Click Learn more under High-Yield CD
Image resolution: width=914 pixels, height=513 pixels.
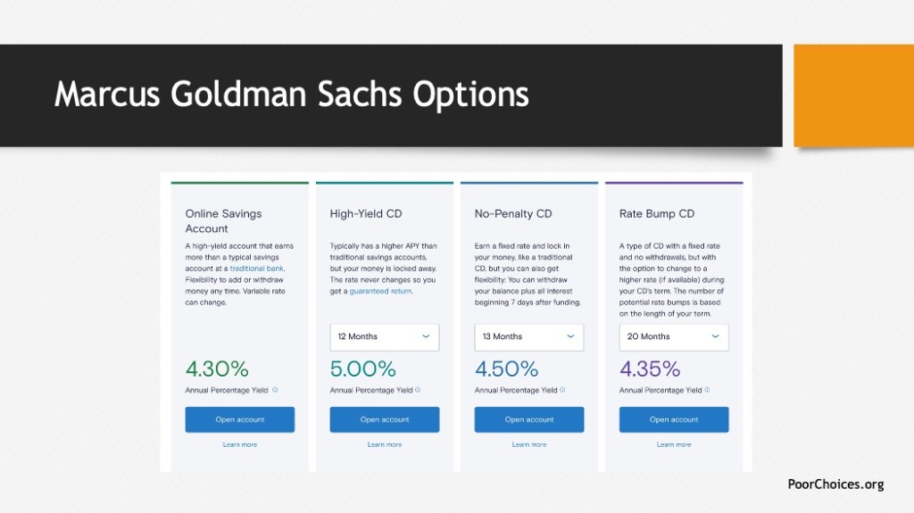pyautogui.click(x=384, y=444)
